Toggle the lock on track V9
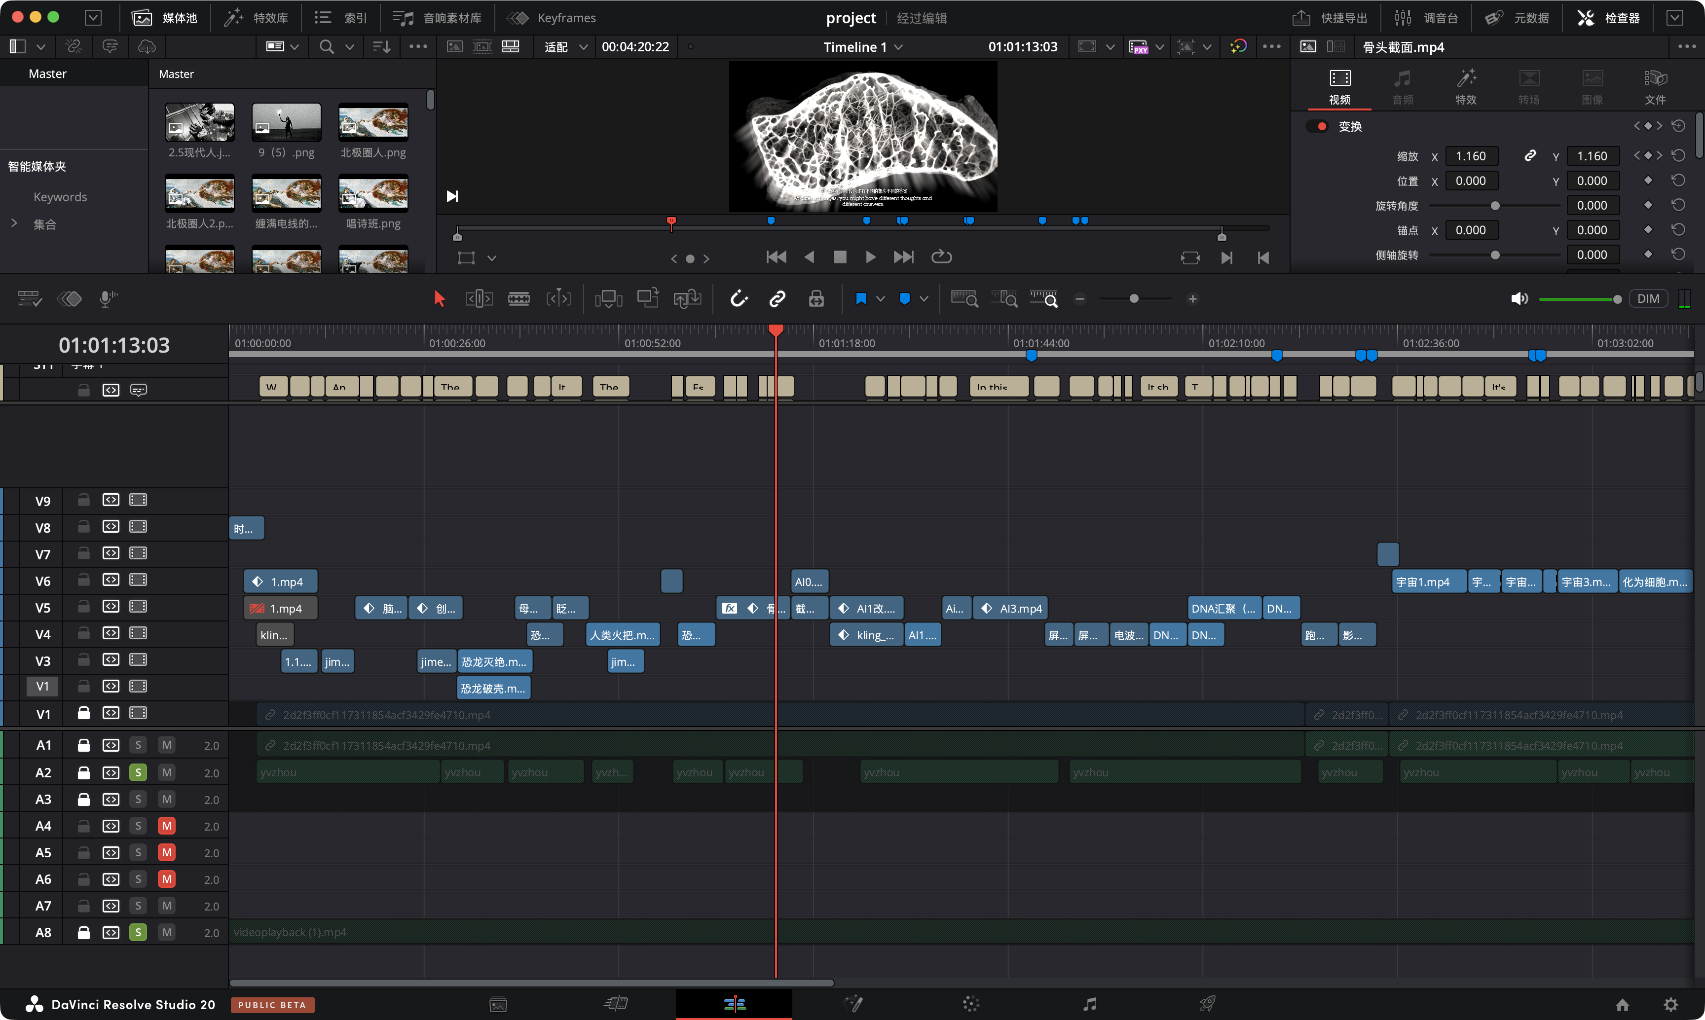 tap(84, 500)
